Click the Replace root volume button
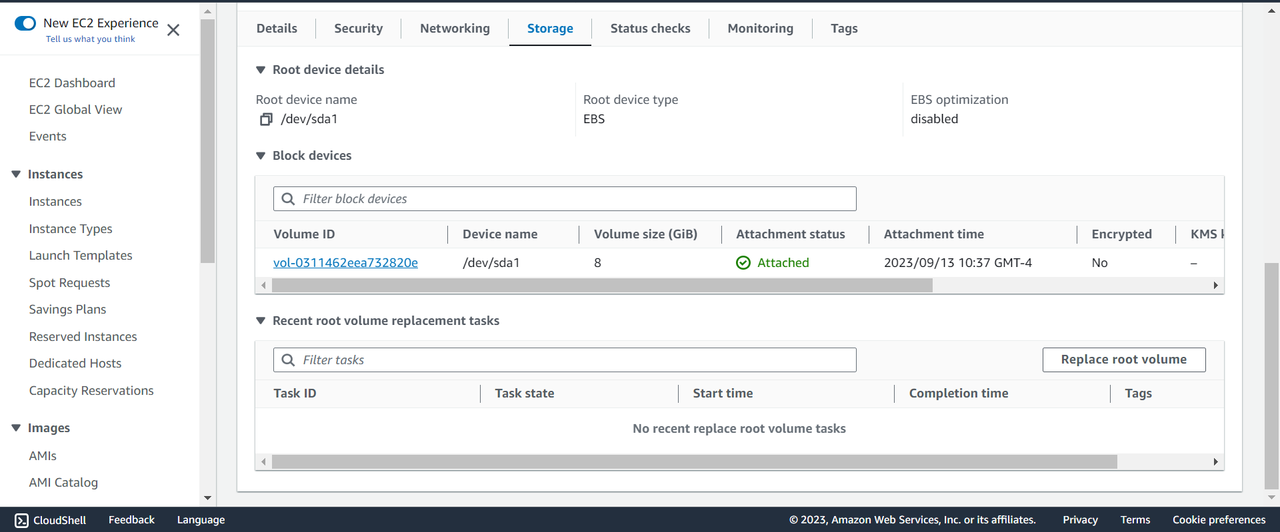This screenshot has width=1280, height=532. (1124, 360)
